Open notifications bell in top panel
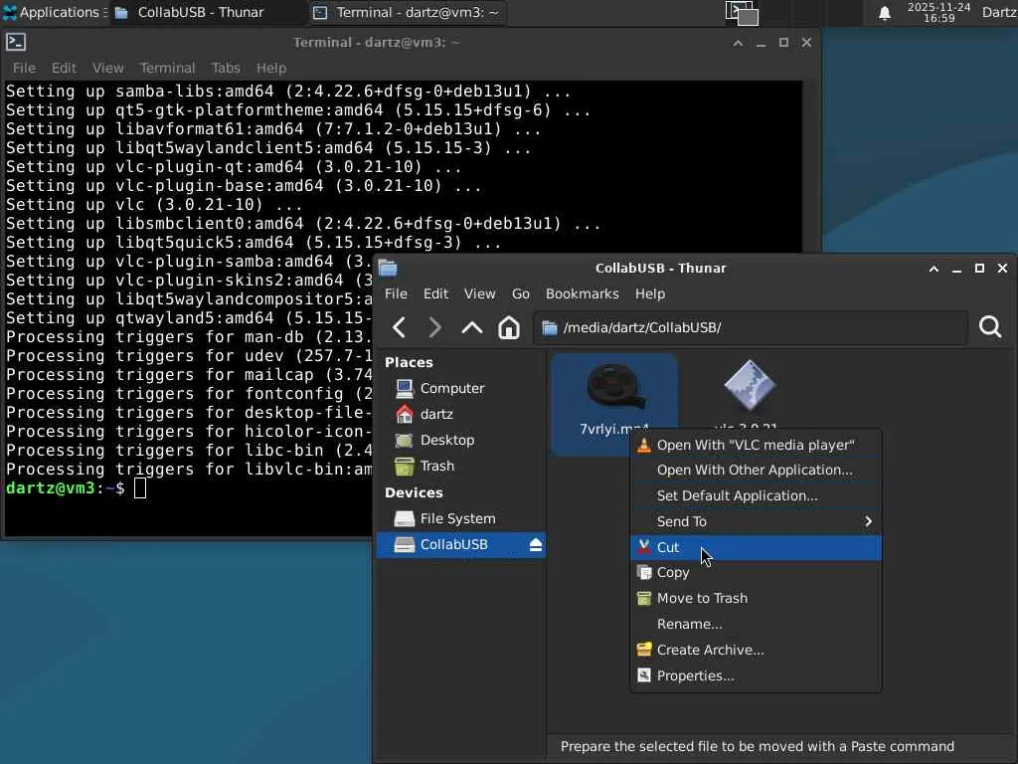 [884, 13]
